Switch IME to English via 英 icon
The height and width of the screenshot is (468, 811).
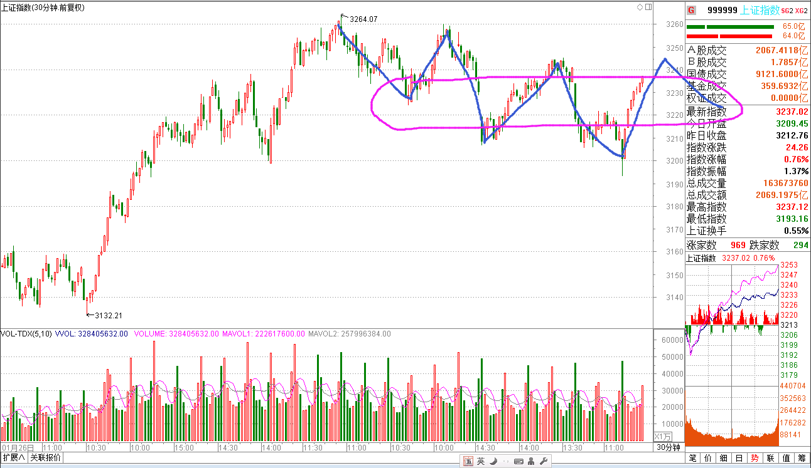480,462
